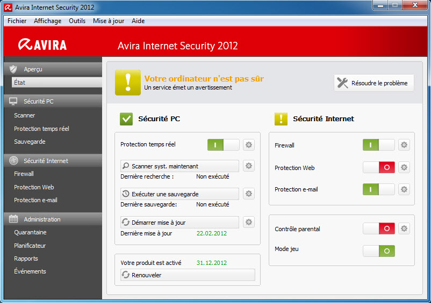Click 'Non exécuté' next to Dernière recherche

213,176
